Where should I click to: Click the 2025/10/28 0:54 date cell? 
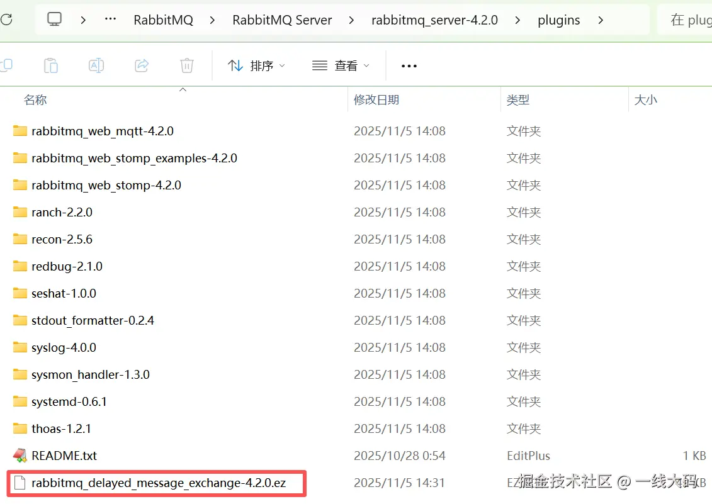pos(400,456)
